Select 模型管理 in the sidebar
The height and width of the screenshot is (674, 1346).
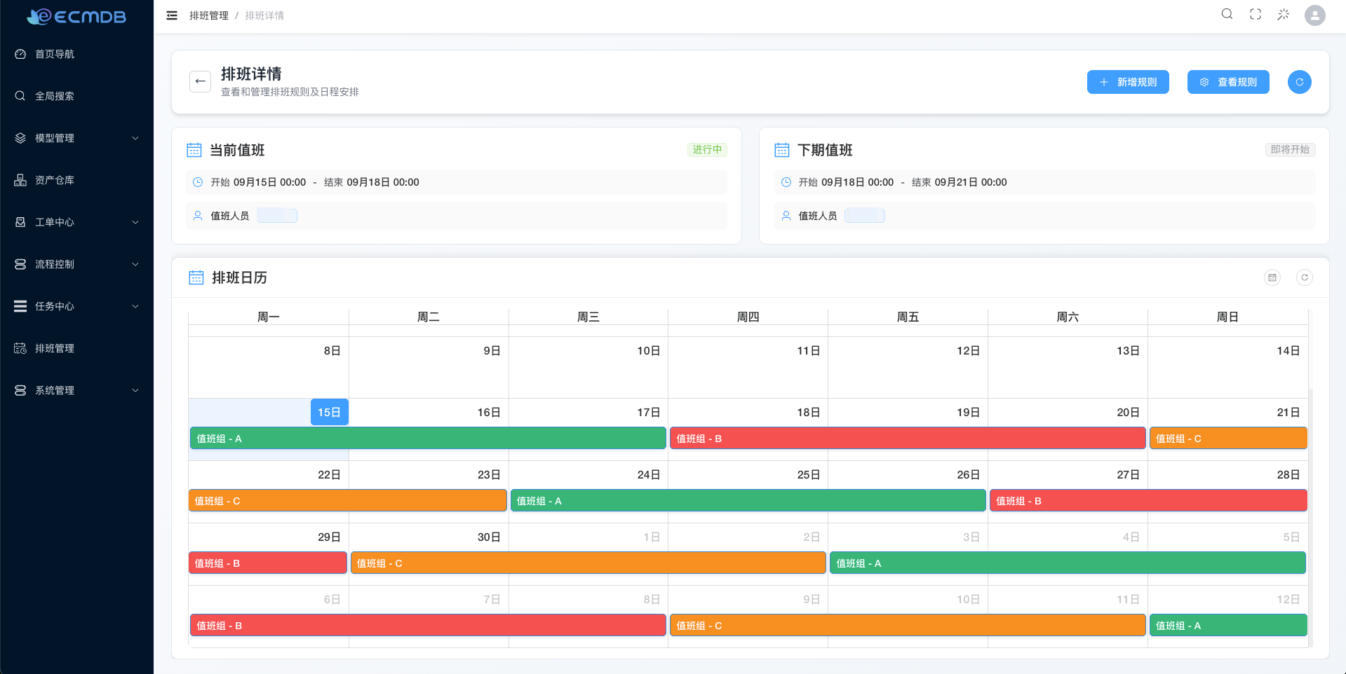(76, 138)
